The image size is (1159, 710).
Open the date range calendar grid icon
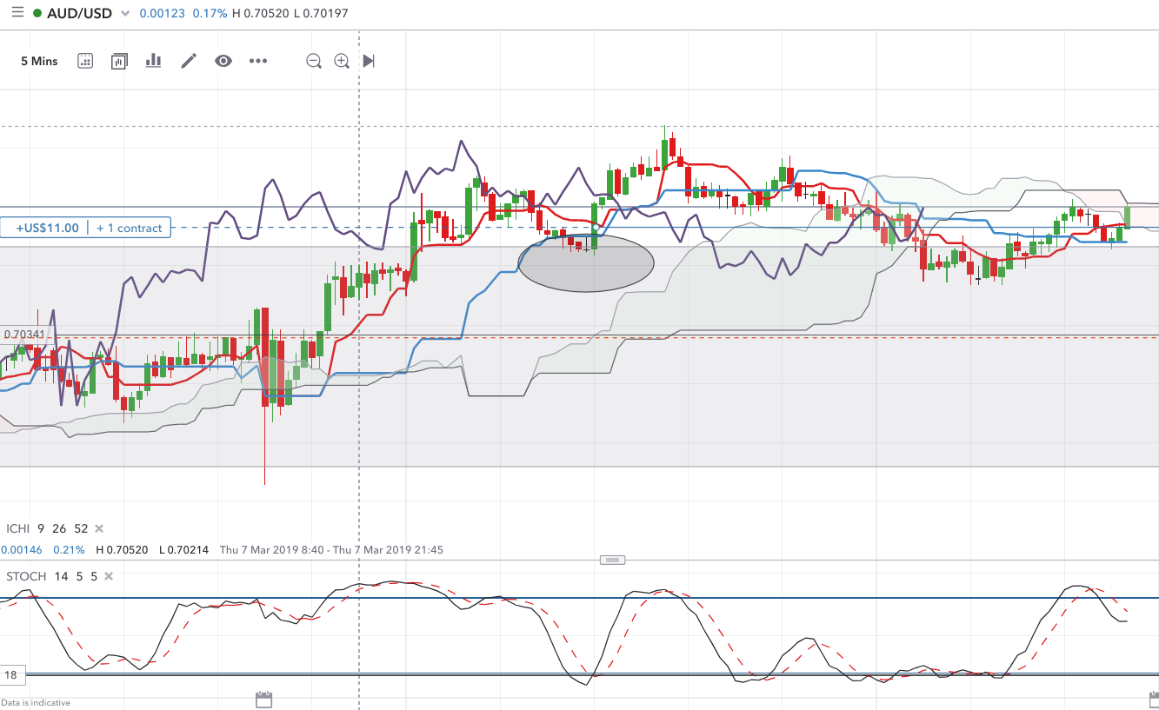click(85, 61)
